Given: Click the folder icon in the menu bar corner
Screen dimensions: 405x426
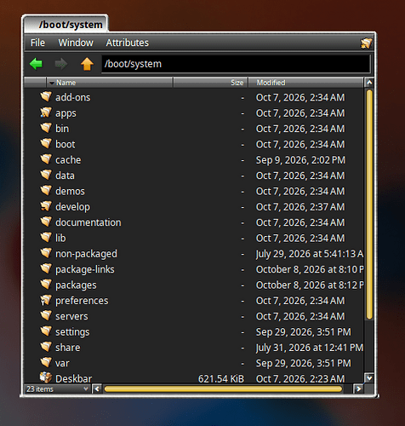Looking at the screenshot, I should [366, 43].
